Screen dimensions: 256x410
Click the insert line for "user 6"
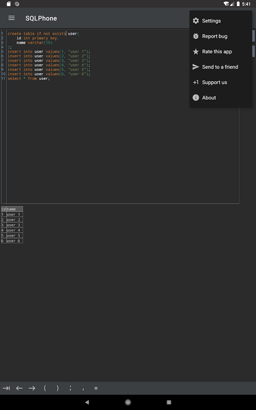48,74
